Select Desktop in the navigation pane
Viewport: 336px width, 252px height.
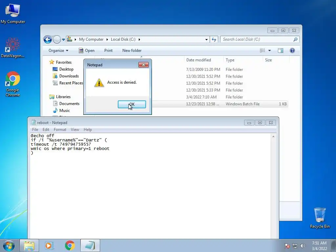point(63,69)
